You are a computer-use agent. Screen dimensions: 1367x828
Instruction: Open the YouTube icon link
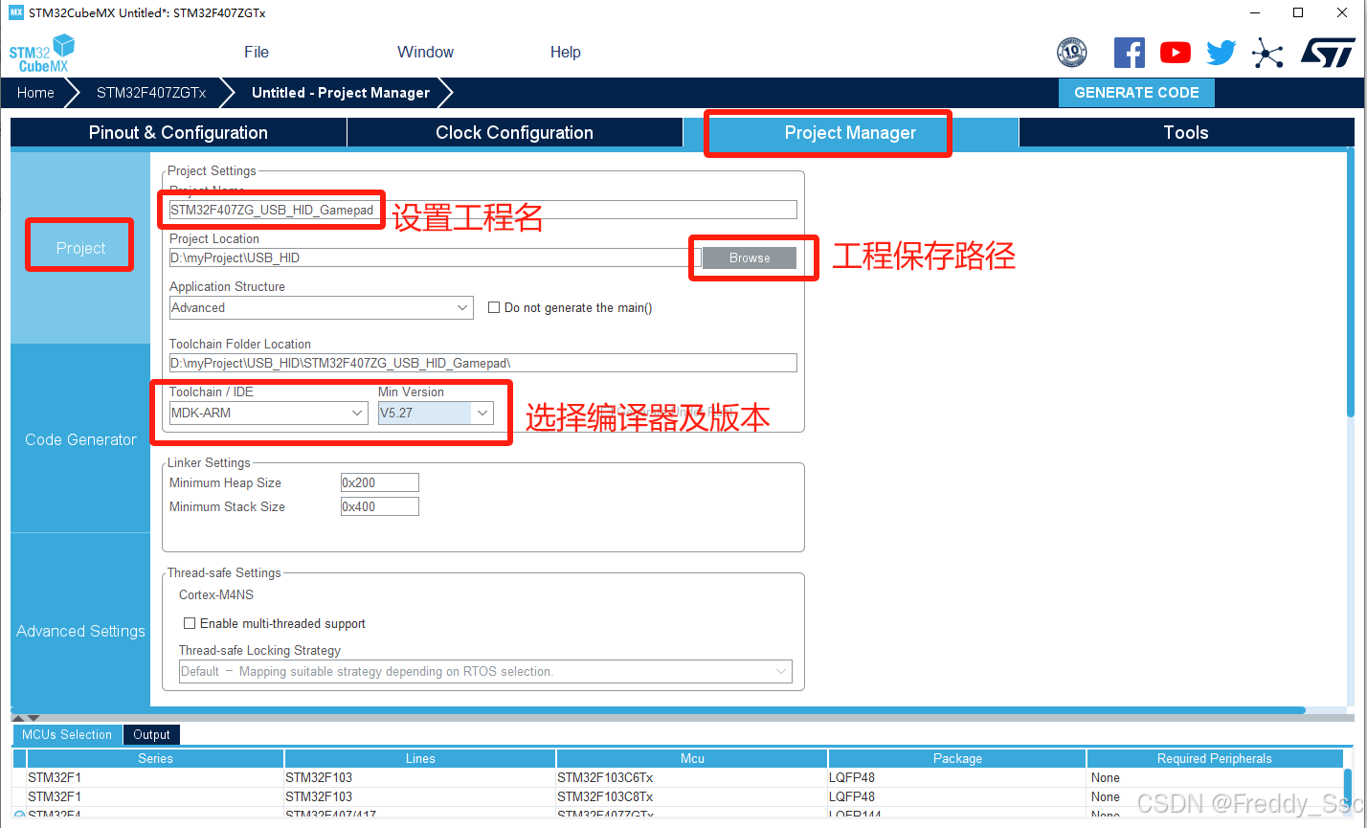coord(1176,53)
